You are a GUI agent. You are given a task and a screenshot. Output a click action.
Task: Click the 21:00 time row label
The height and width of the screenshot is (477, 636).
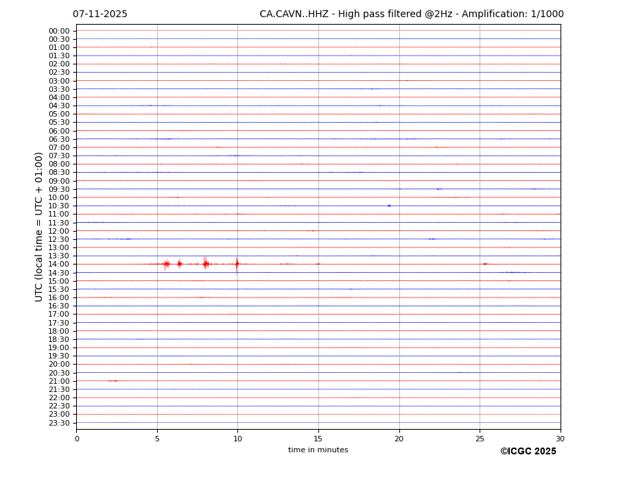(59, 381)
